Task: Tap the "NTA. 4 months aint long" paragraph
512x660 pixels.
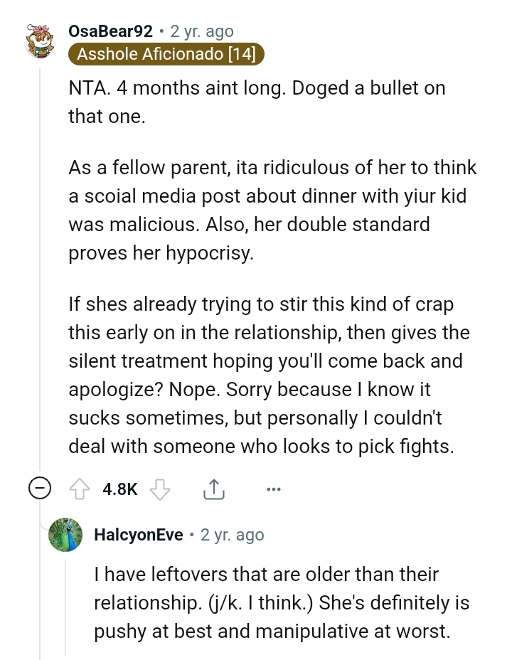Action: point(256,102)
